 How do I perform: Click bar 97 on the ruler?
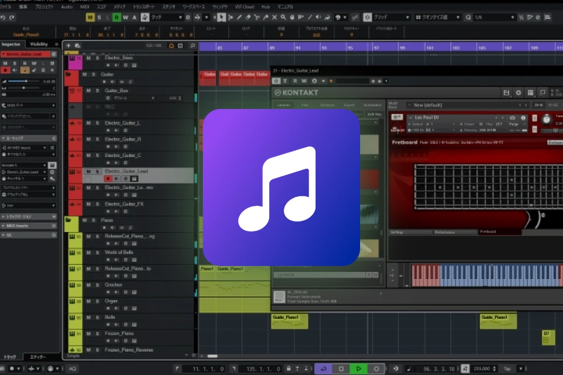[x=376, y=47]
